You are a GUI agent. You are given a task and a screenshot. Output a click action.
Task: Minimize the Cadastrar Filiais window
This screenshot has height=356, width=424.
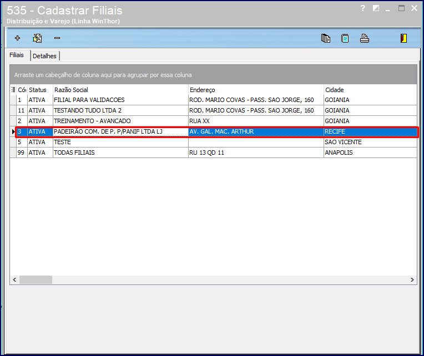coord(388,10)
